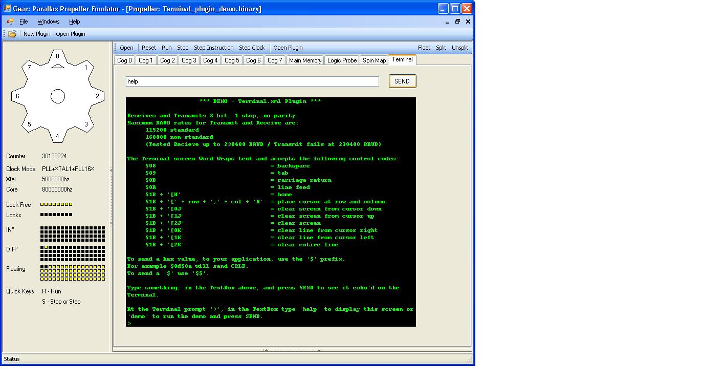Viewport: 703px width, 382px height.
Task: Run the Propeller emulation
Action: pos(166,47)
